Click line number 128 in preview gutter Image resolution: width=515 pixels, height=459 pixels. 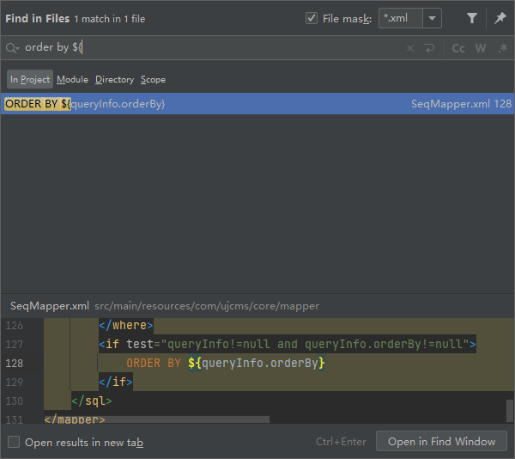pos(15,363)
